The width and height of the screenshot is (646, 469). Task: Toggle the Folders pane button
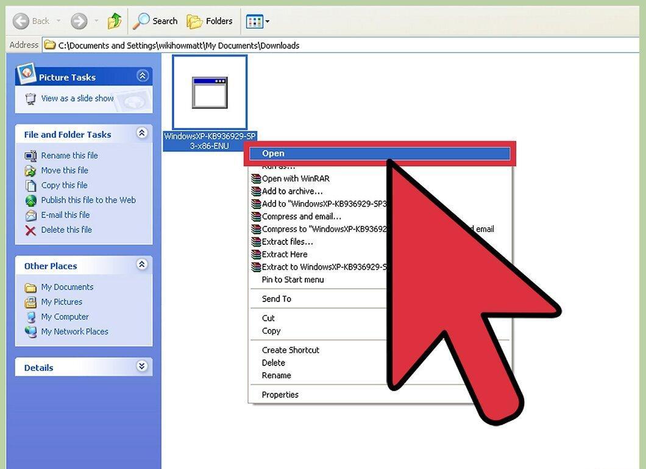210,21
